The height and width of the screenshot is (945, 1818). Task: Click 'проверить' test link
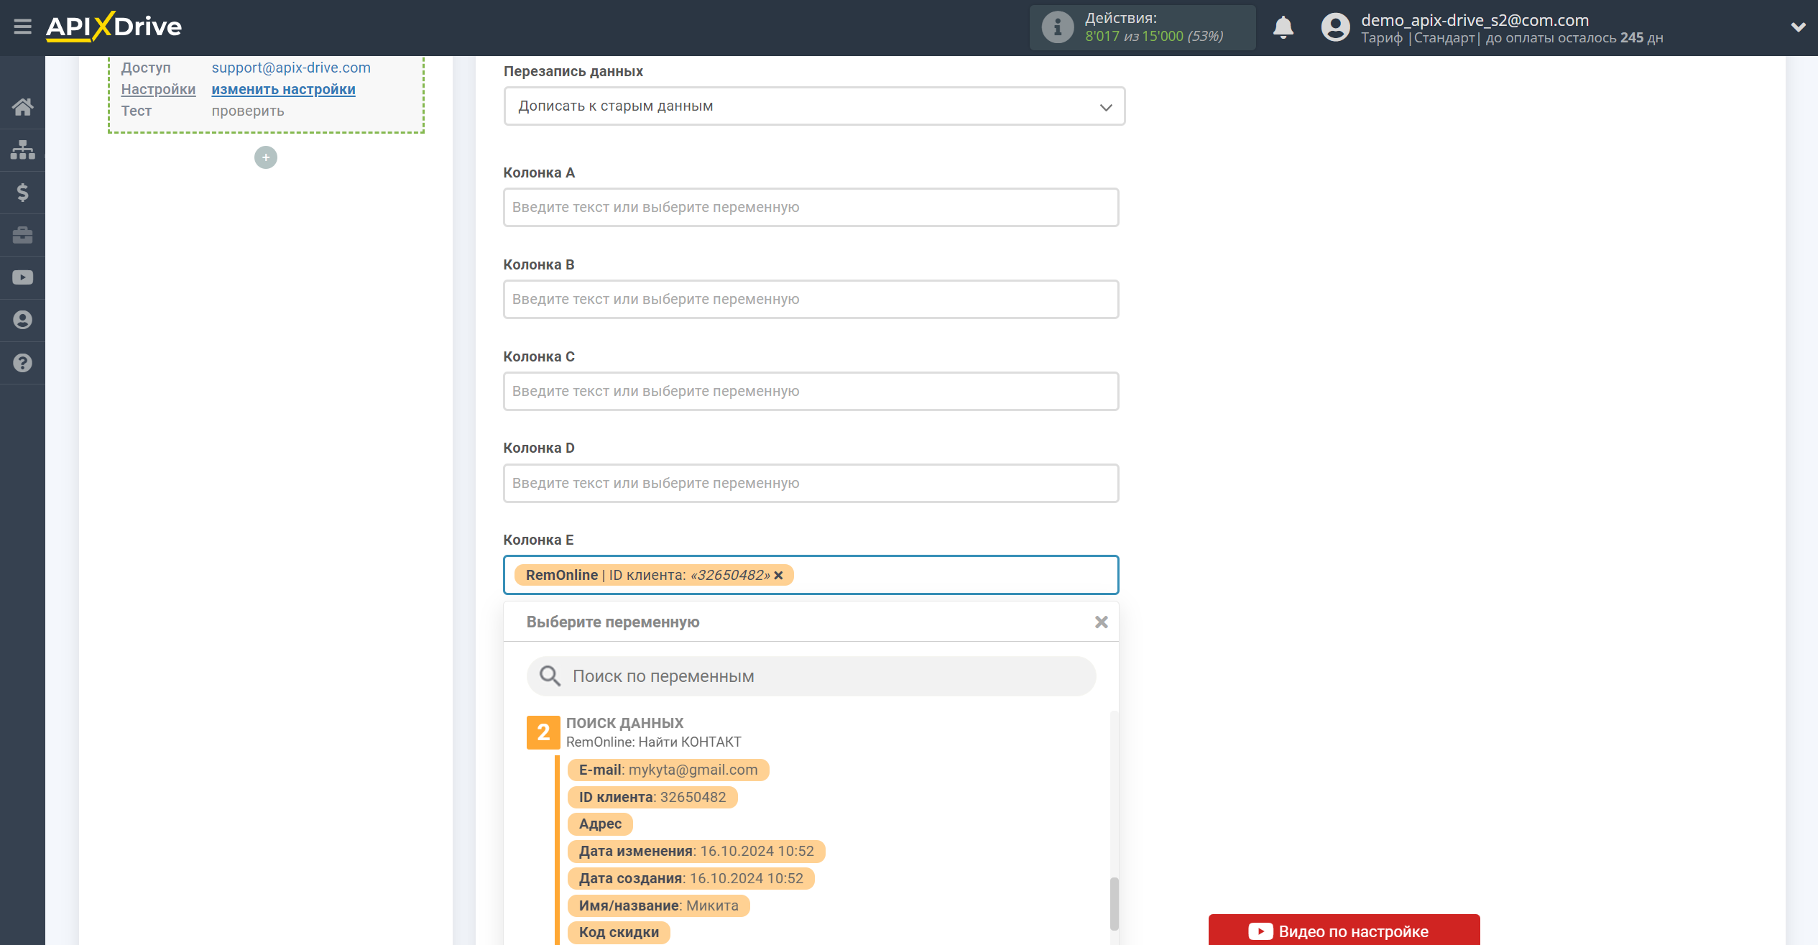click(x=246, y=109)
